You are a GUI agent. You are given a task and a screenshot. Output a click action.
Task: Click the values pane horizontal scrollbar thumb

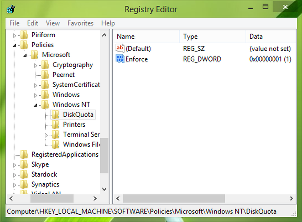174,198
